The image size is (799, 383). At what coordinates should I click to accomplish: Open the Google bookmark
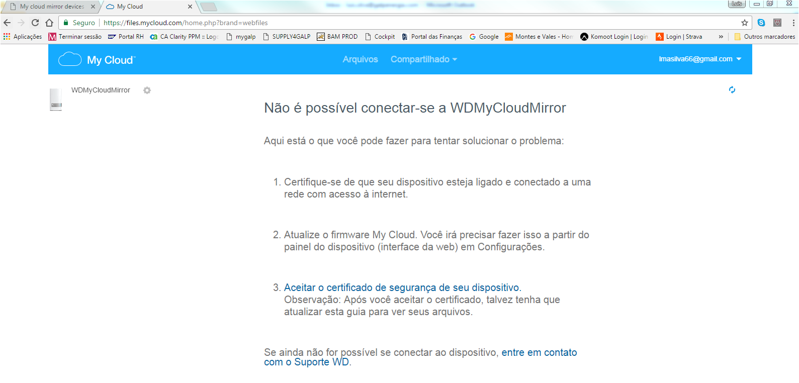(x=484, y=37)
